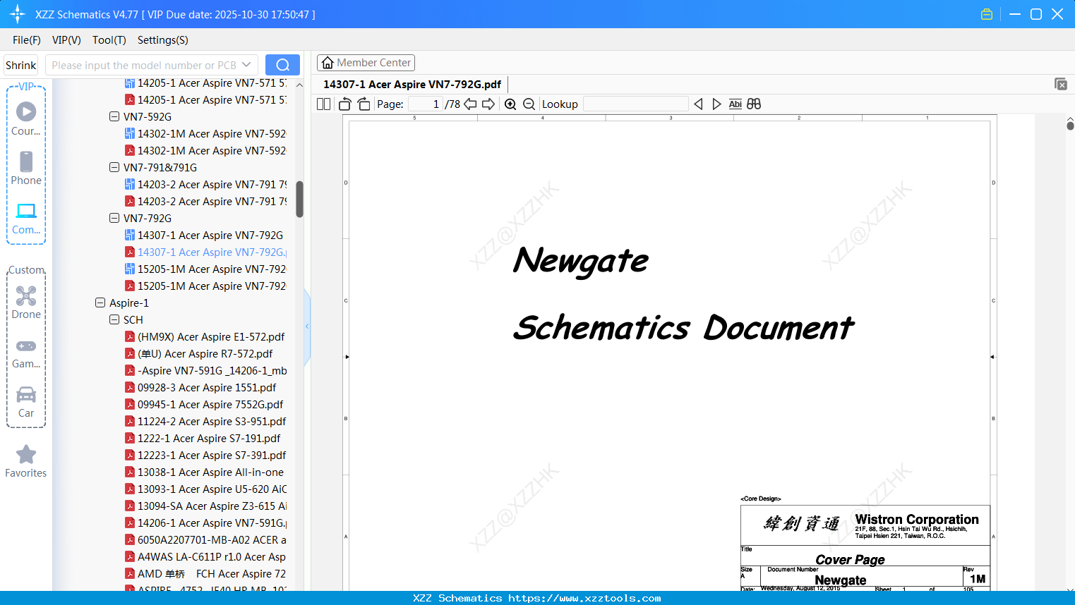Open the File(F) menu
The image size is (1075, 605).
click(x=27, y=40)
